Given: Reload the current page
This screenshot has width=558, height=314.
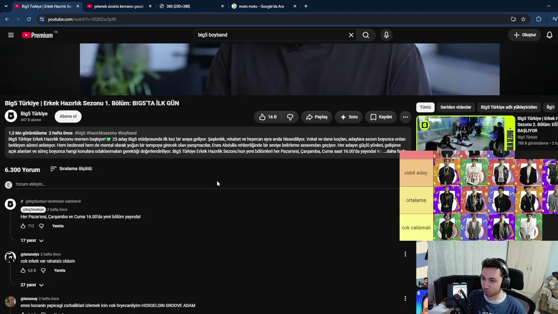Looking at the screenshot, I should pyautogui.click(x=29, y=19).
